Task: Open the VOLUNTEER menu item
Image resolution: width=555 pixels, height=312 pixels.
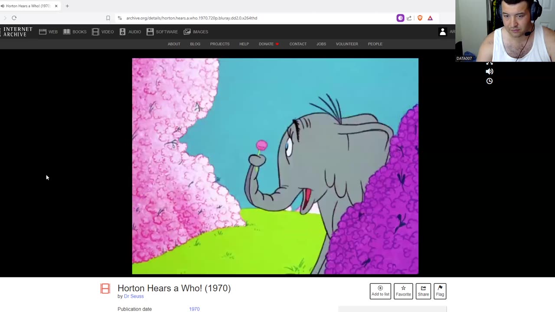Action: click(x=347, y=44)
